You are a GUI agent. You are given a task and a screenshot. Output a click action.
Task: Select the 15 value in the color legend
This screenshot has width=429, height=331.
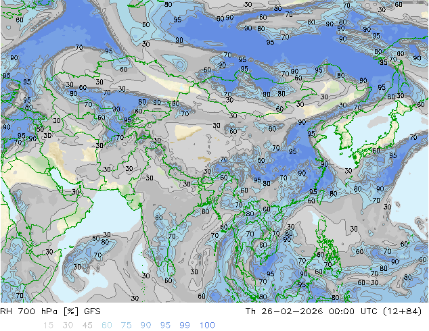[x=48, y=326]
